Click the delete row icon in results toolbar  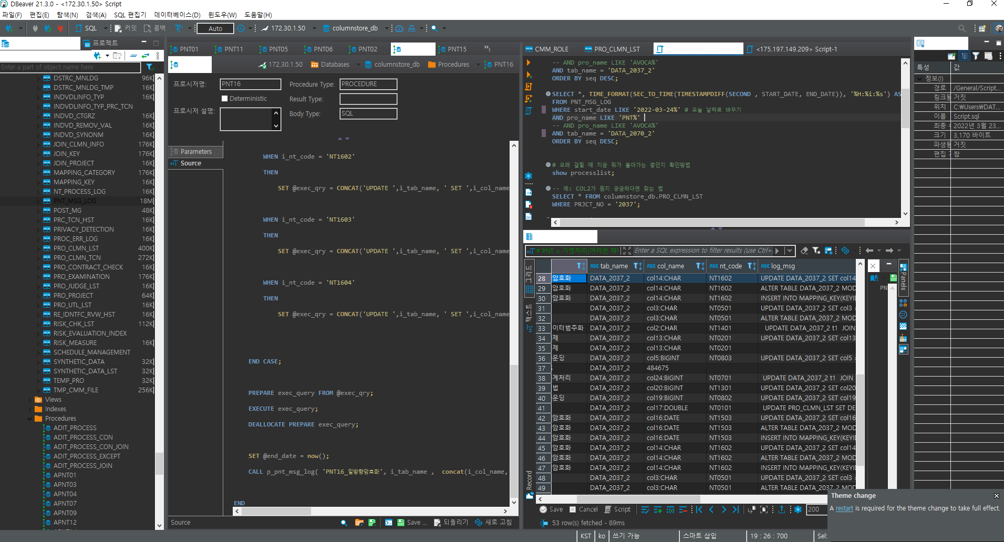click(x=683, y=509)
